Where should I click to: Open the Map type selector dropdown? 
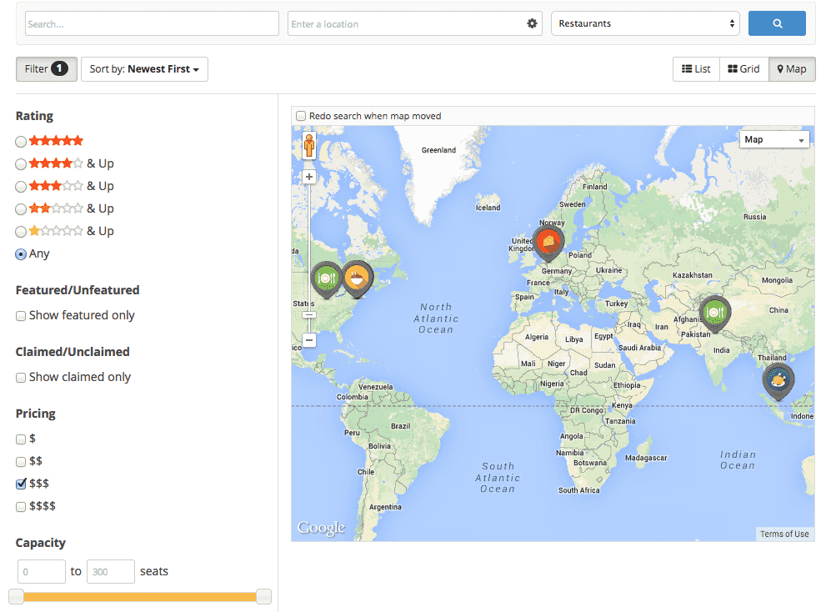point(773,139)
